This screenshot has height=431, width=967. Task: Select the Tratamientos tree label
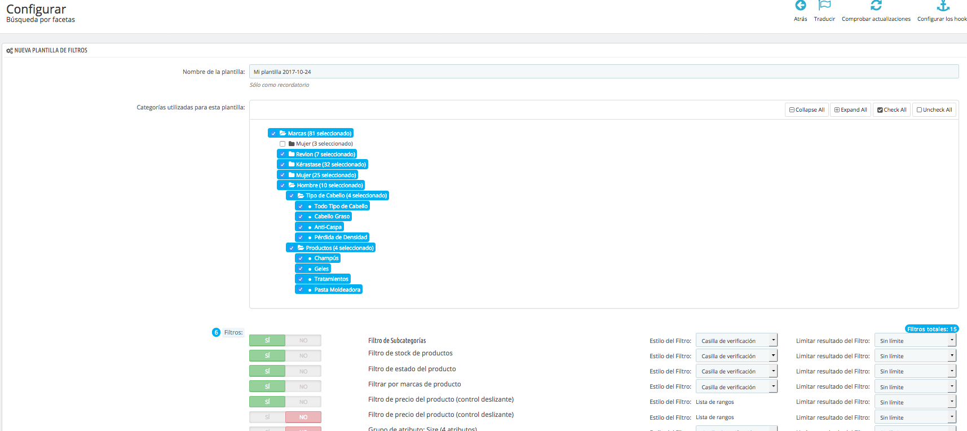click(x=332, y=279)
